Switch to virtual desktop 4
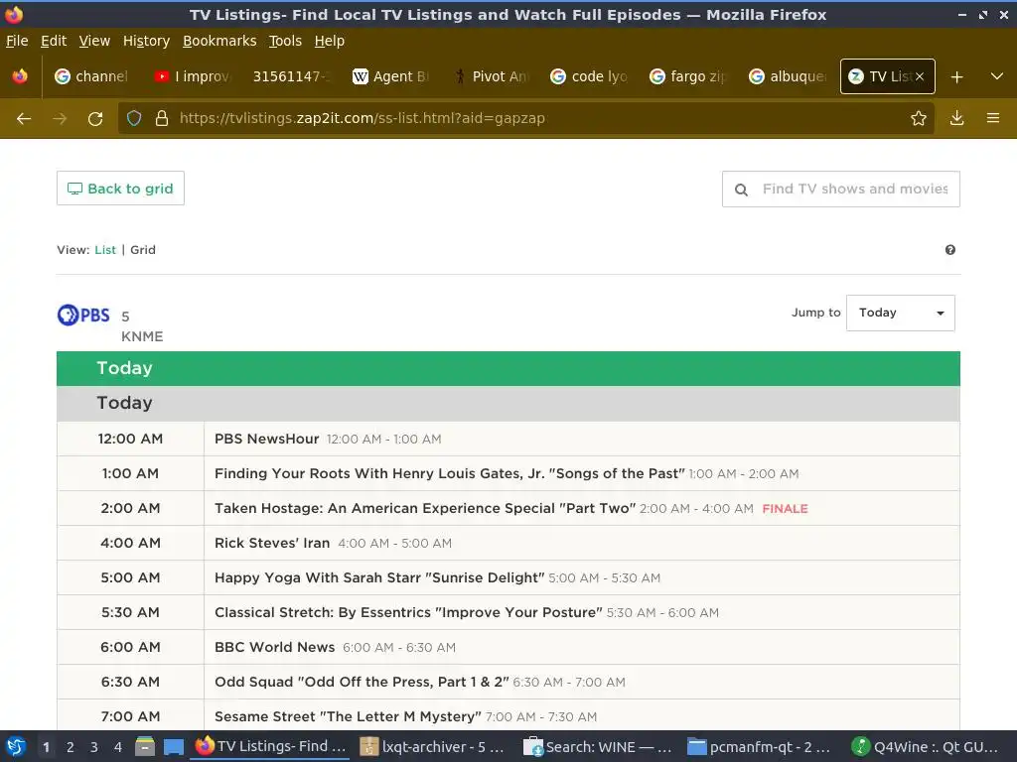 pos(117,747)
